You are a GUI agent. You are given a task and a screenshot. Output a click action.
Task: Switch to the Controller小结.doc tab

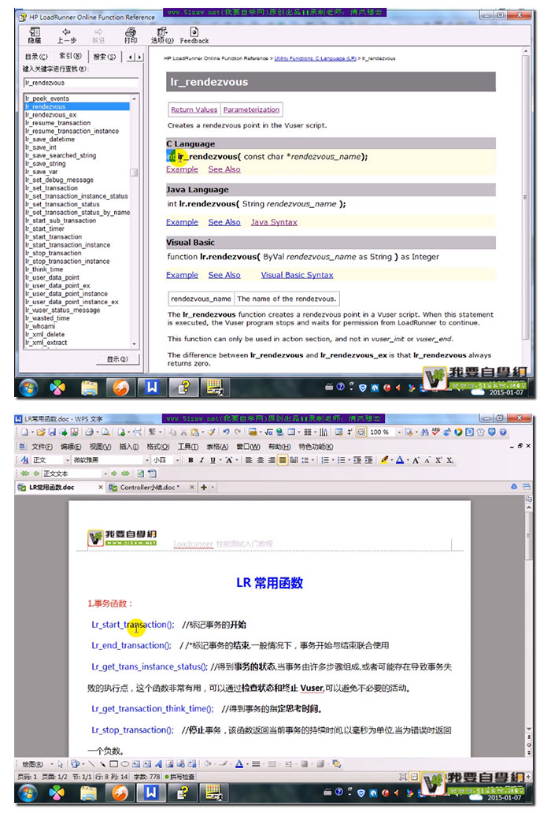pos(150,488)
